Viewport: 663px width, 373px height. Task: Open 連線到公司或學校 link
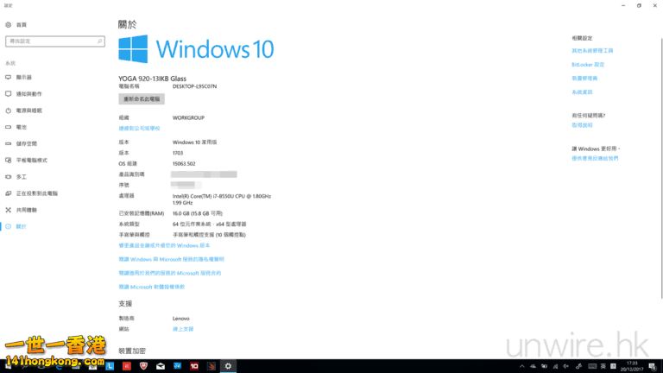(x=139, y=128)
